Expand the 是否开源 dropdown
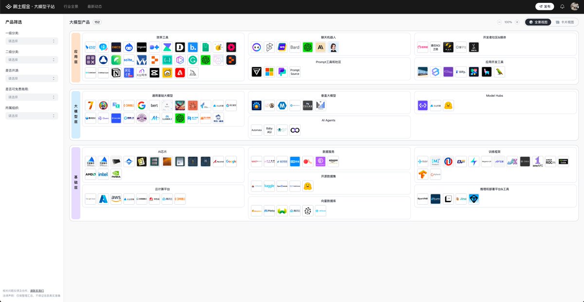Image resolution: width=584 pixels, height=302 pixels. [x=32, y=78]
